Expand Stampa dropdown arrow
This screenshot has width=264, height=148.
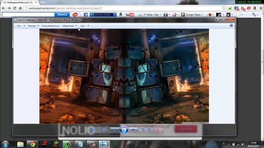[x=38, y=25]
